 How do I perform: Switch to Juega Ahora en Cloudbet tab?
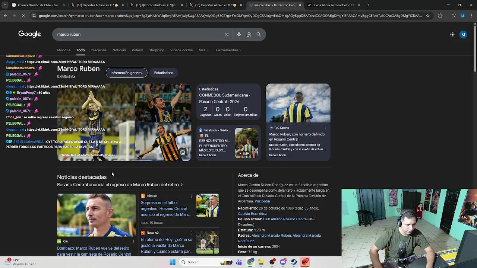click(334, 5)
